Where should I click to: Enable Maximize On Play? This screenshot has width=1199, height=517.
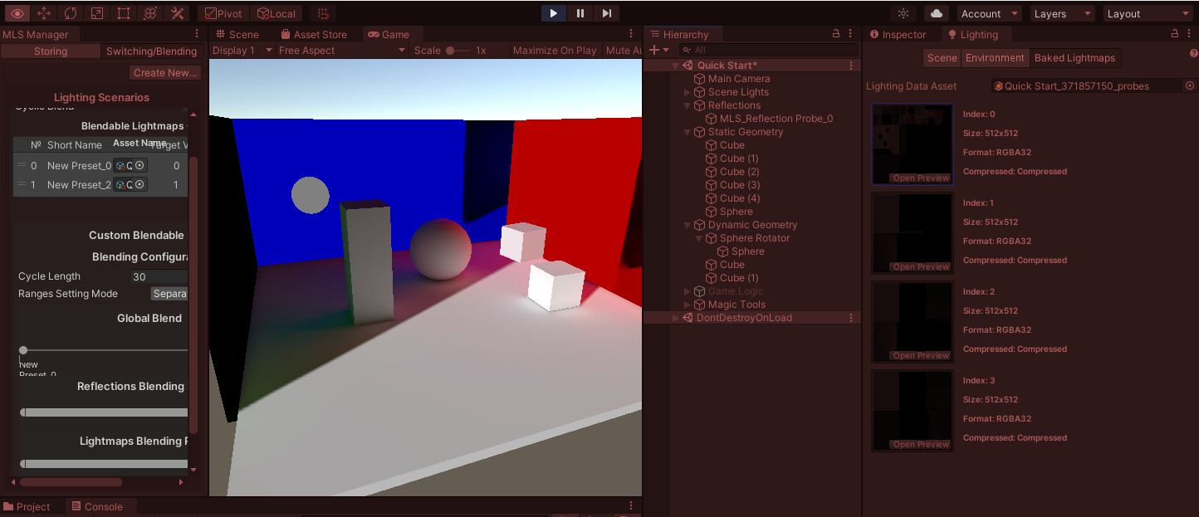pos(554,50)
